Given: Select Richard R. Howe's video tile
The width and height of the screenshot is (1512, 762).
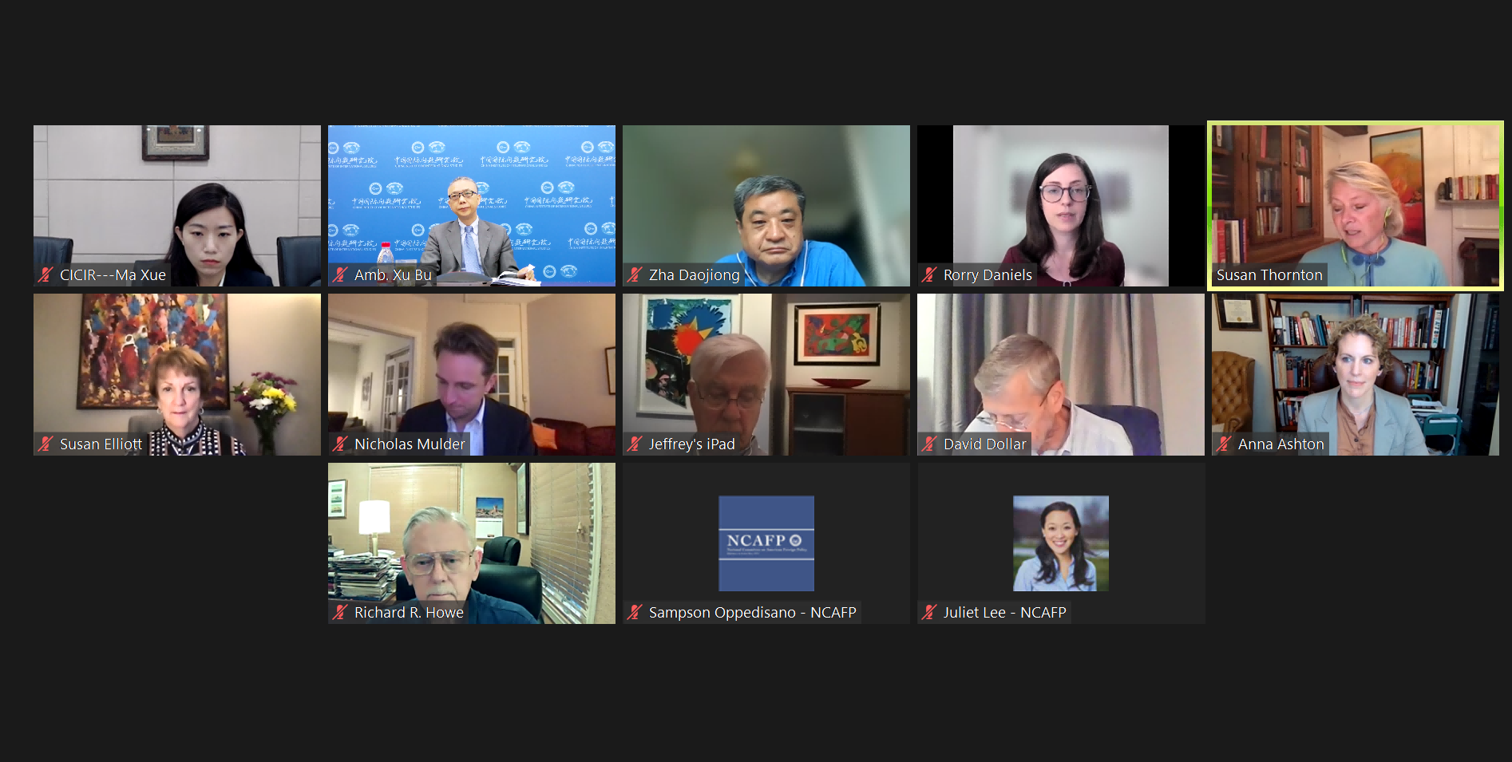Looking at the screenshot, I should pyautogui.click(x=472, y=543).
